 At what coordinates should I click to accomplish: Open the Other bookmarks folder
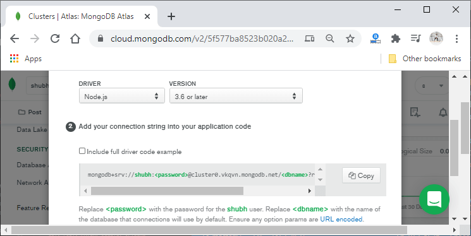tap(425, 59)
